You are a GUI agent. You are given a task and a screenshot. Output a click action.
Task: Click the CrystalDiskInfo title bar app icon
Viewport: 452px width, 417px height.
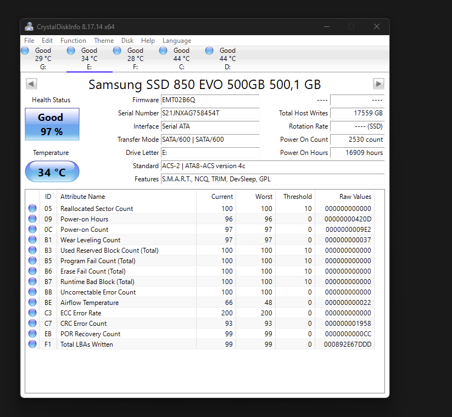coord(29,26)
